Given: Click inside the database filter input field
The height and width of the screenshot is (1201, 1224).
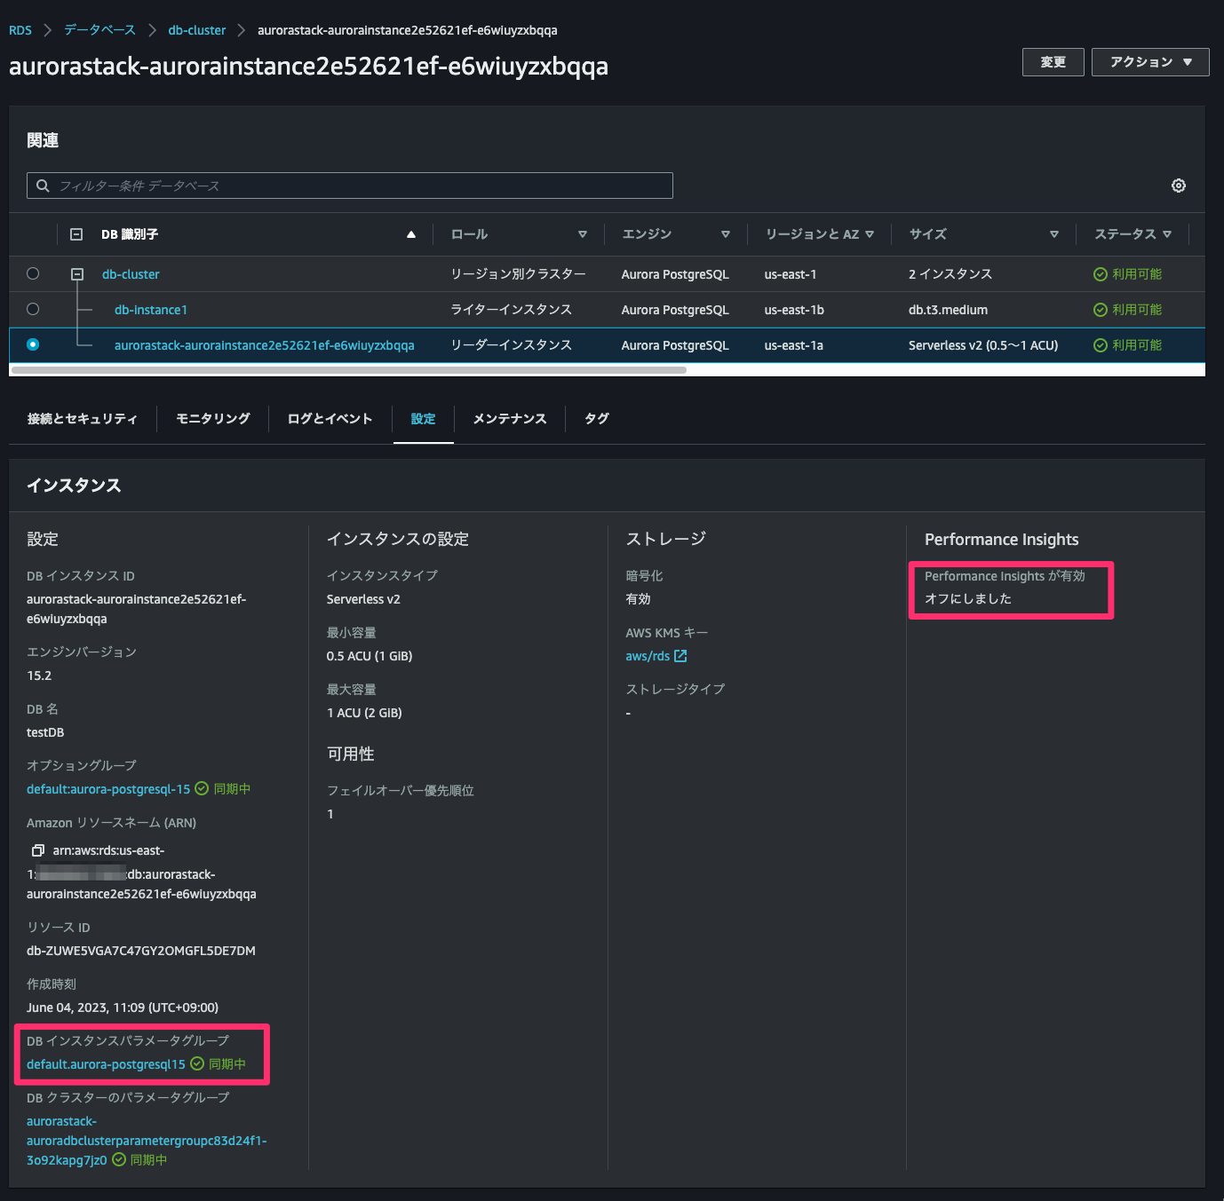Looking at the screenshot, I should (x=266, y=186).
